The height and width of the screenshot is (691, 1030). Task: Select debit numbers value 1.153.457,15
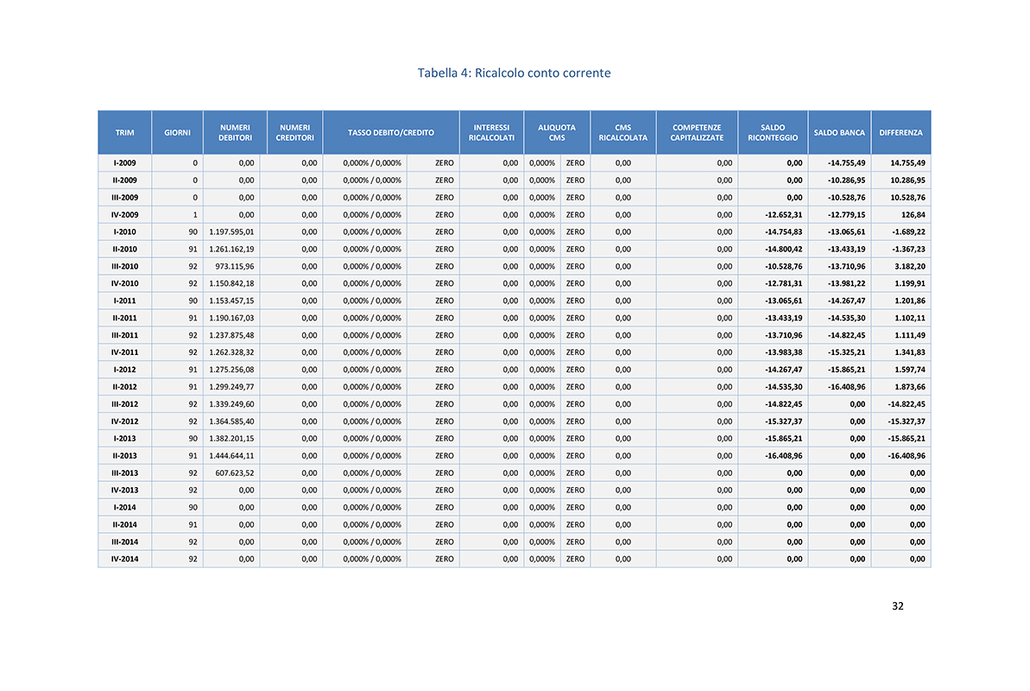click(232, 301)
